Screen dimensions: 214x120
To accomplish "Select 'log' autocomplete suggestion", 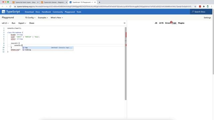I will [48, 48].
